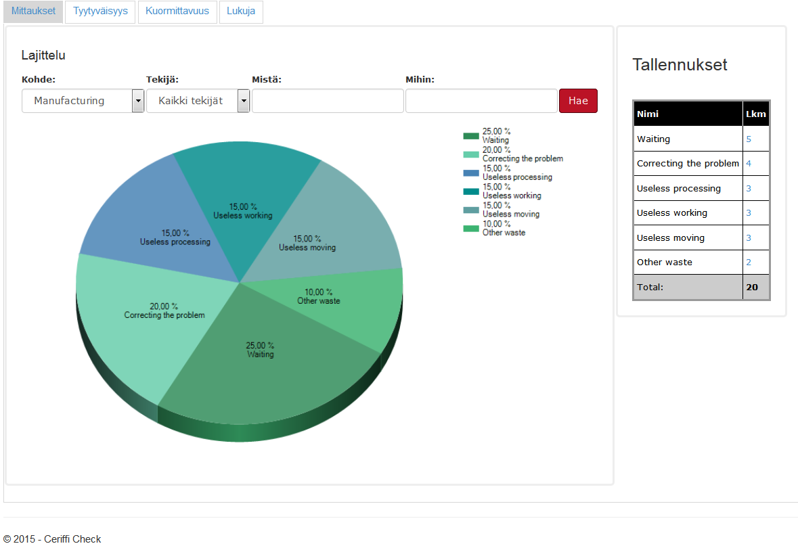The width and height of the screenshot is (798, 548).
Task: Focus the Mihin end date field
Action: pyautogui.click(x=481, y=101)
